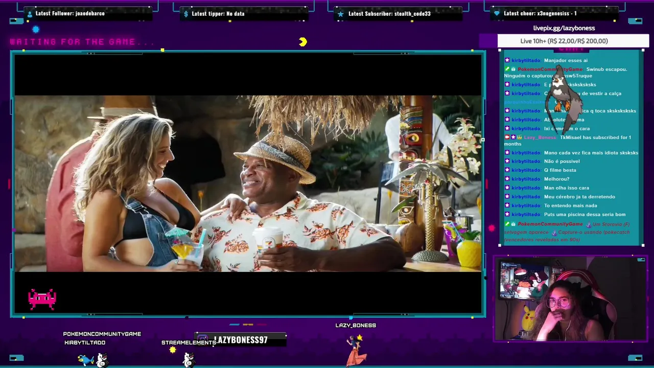Click the blue fish avatar under kirbytiltado
This screenshot has height=368, width=654.
(85, 360)
